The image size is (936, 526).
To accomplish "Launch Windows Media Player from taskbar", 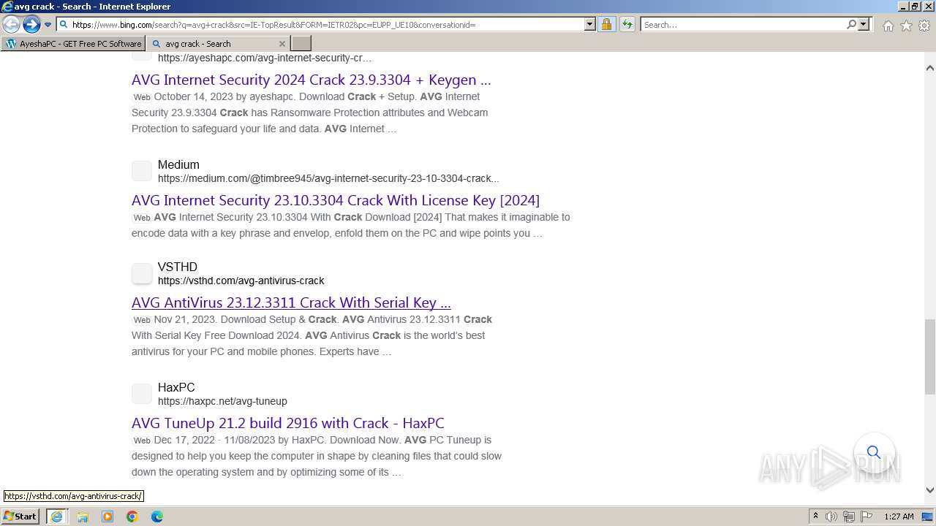I will [107, 517].
